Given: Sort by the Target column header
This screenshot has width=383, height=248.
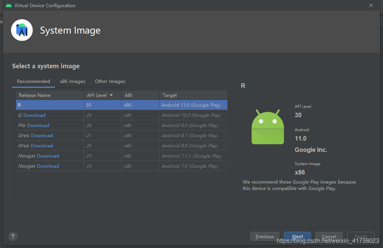Looking at the screenshot, I should point(193,95).
